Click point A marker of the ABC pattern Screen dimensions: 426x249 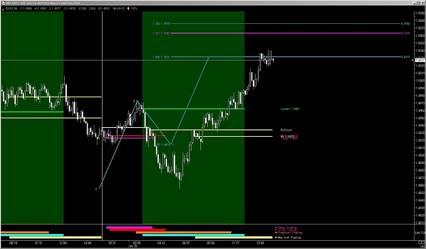(x=96, y=188)
